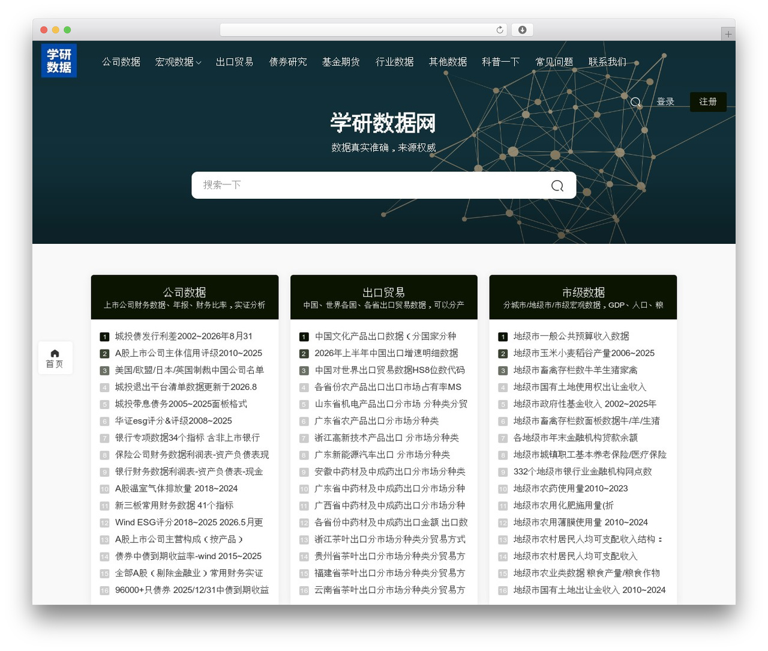Reload the page with the browser refresh icon
768x651 pixels.
500,30
